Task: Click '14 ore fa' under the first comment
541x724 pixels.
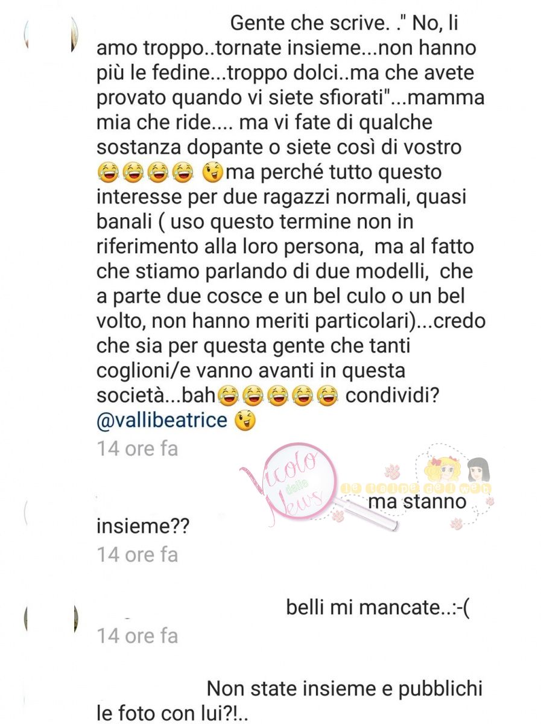Action: pos(138,450)
